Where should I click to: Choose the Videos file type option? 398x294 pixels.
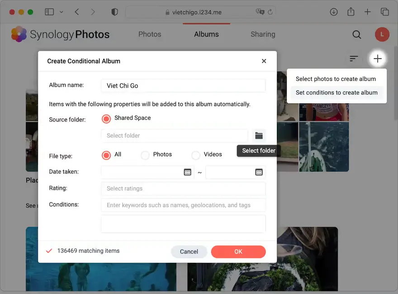pyautogui.click(x=196, y=155)
